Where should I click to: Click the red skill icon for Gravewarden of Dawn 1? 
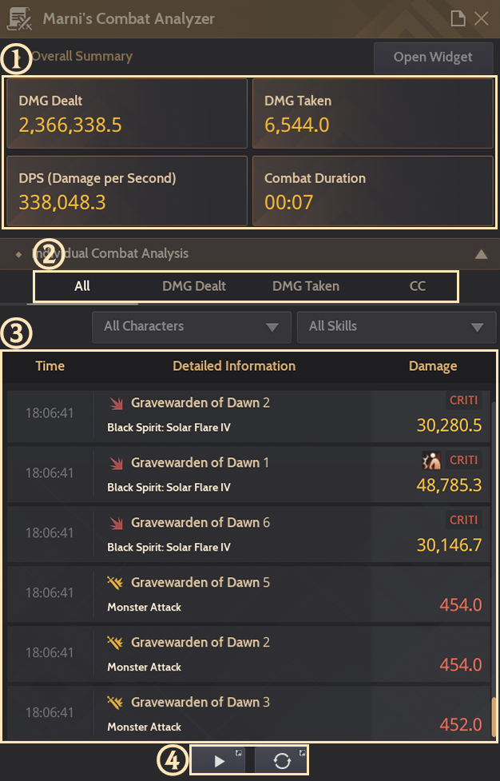click(116, 463)
